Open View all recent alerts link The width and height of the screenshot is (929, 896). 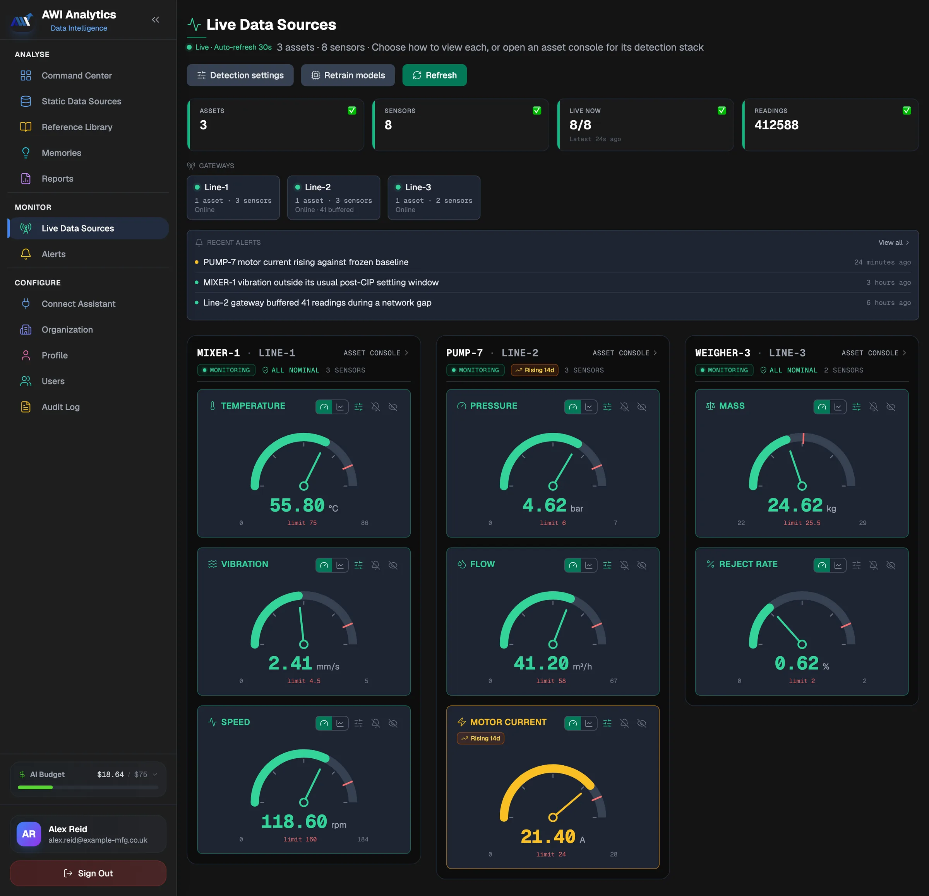pos(893,242)
